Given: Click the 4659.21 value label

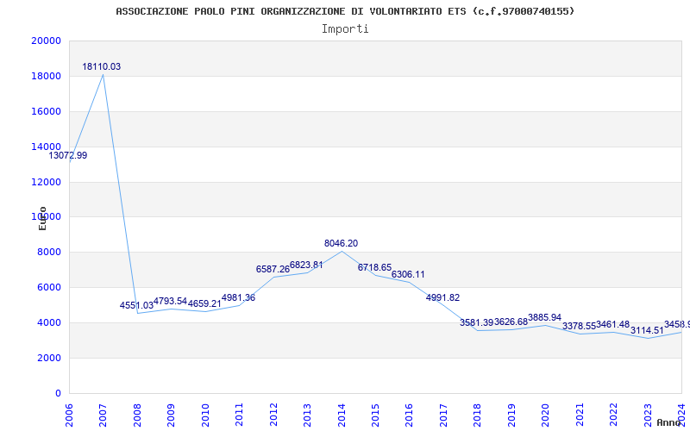Looking at the screenshot, I should [x=204, y=303].
